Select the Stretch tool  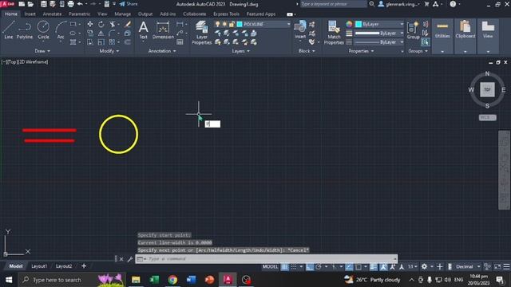(90, 42)
